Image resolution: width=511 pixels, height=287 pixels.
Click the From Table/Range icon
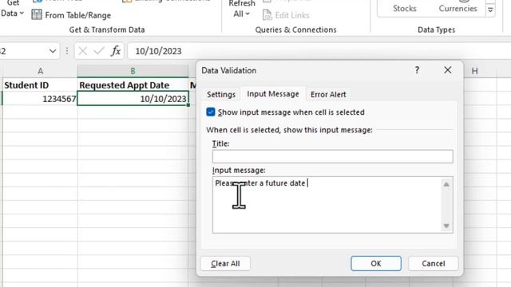tap(37, 14)
